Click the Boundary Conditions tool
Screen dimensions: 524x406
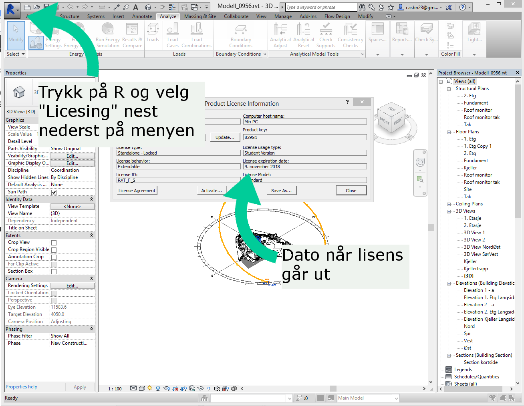tap(241, 35)
